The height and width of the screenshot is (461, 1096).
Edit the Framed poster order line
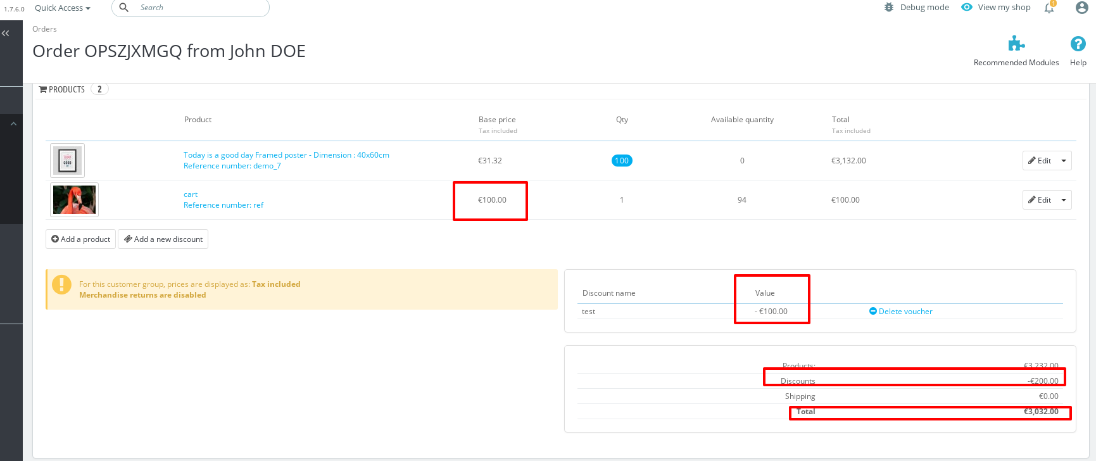(1040, 161)
